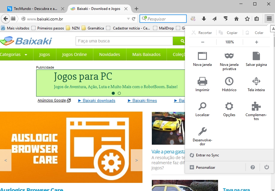
Task: Click the Baixaki logo
Action: point(26,41)
